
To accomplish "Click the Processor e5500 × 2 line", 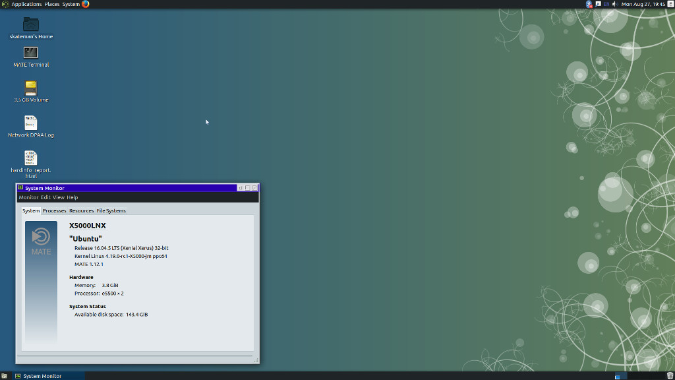I will 99,294.
